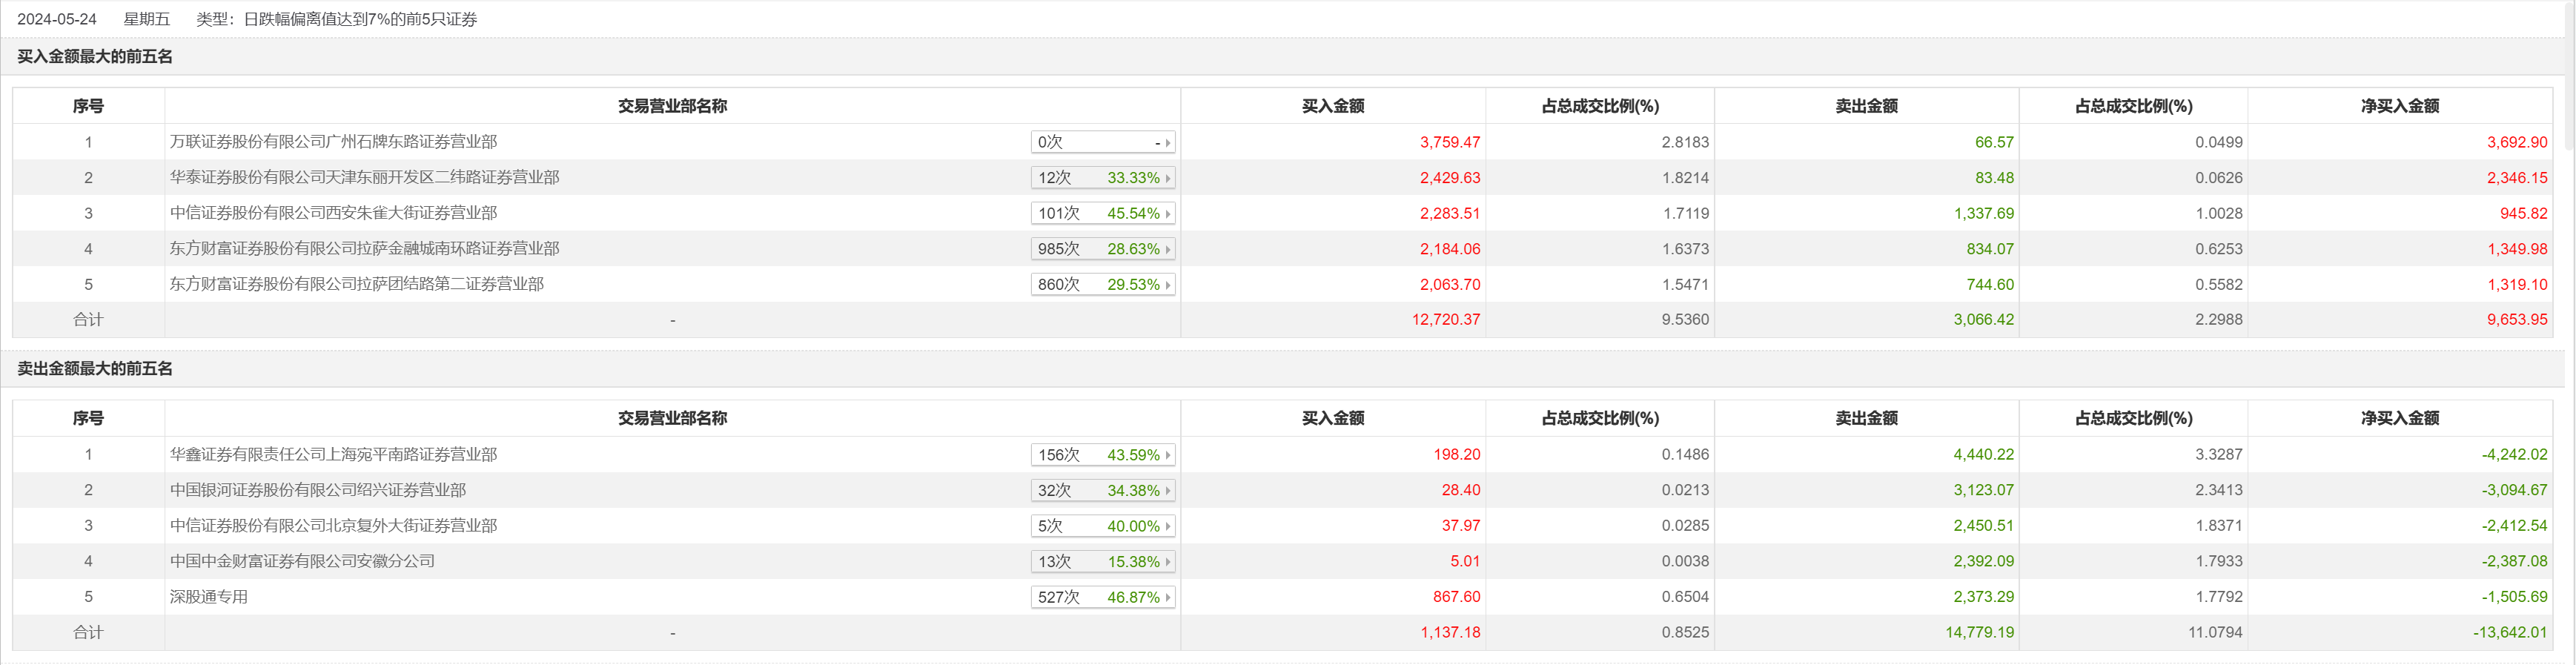Open 万联证券广州石牌东路证券营业部 link

coord(333,142)
